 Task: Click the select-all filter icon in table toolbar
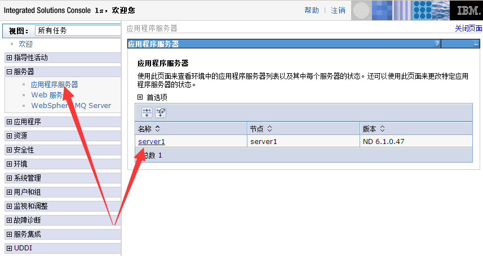point(147,113)
